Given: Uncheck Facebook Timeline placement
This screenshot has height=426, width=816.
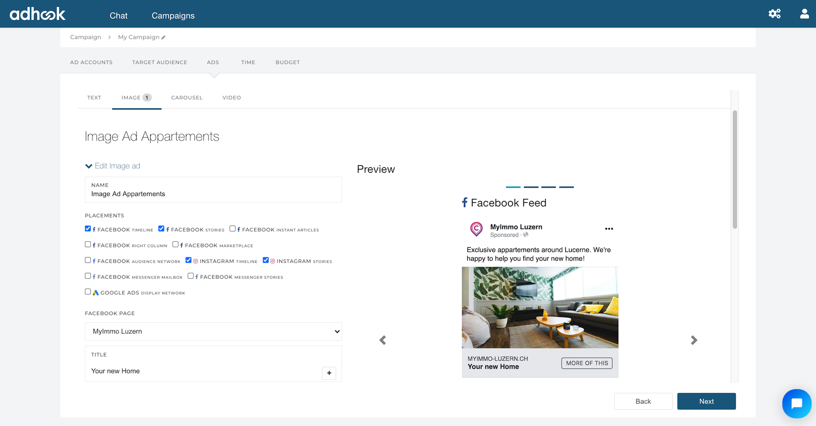Looking at the screenshot, I should [x=88, y=229].
